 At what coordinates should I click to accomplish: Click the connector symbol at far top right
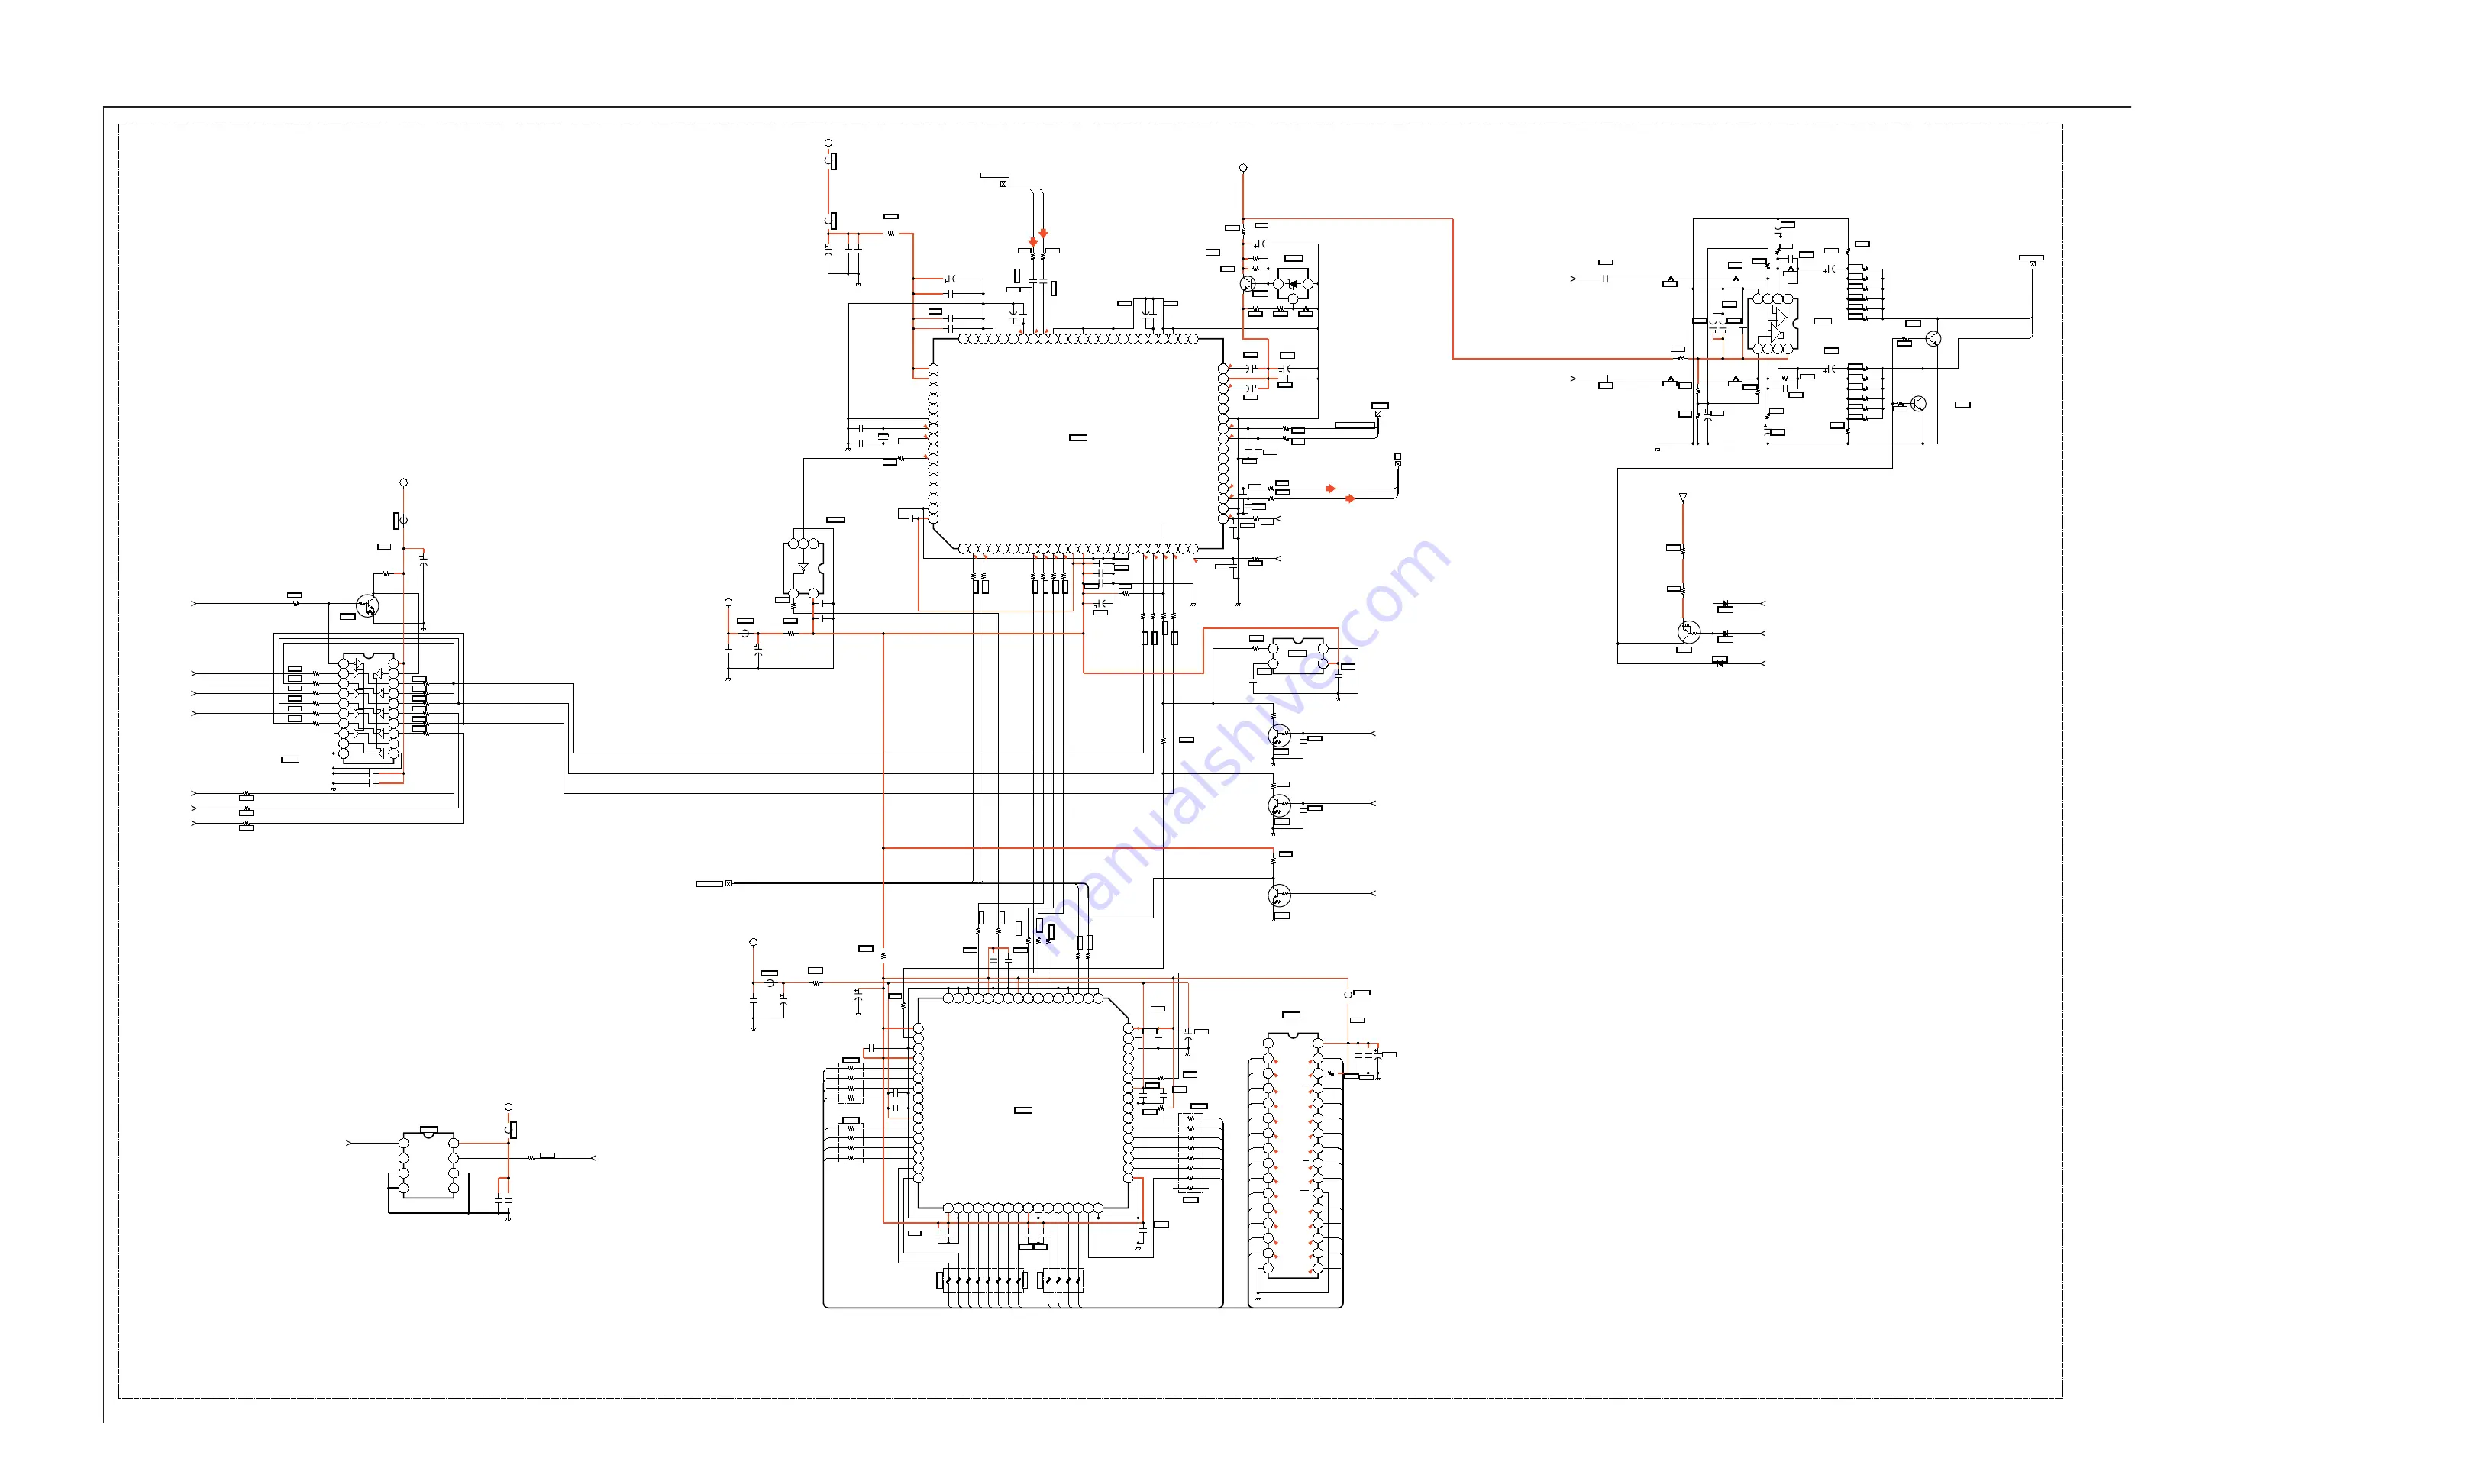[2032, 263]
